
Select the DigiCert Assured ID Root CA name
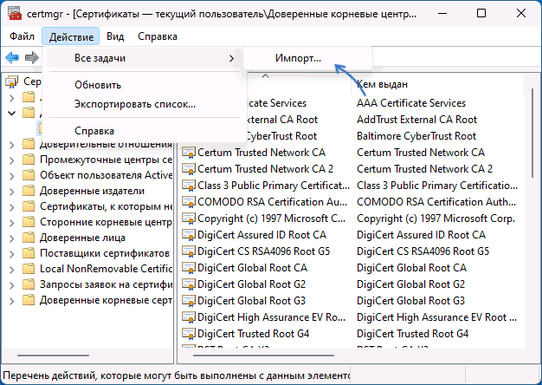pyautogui.click(x=261, y=235)
